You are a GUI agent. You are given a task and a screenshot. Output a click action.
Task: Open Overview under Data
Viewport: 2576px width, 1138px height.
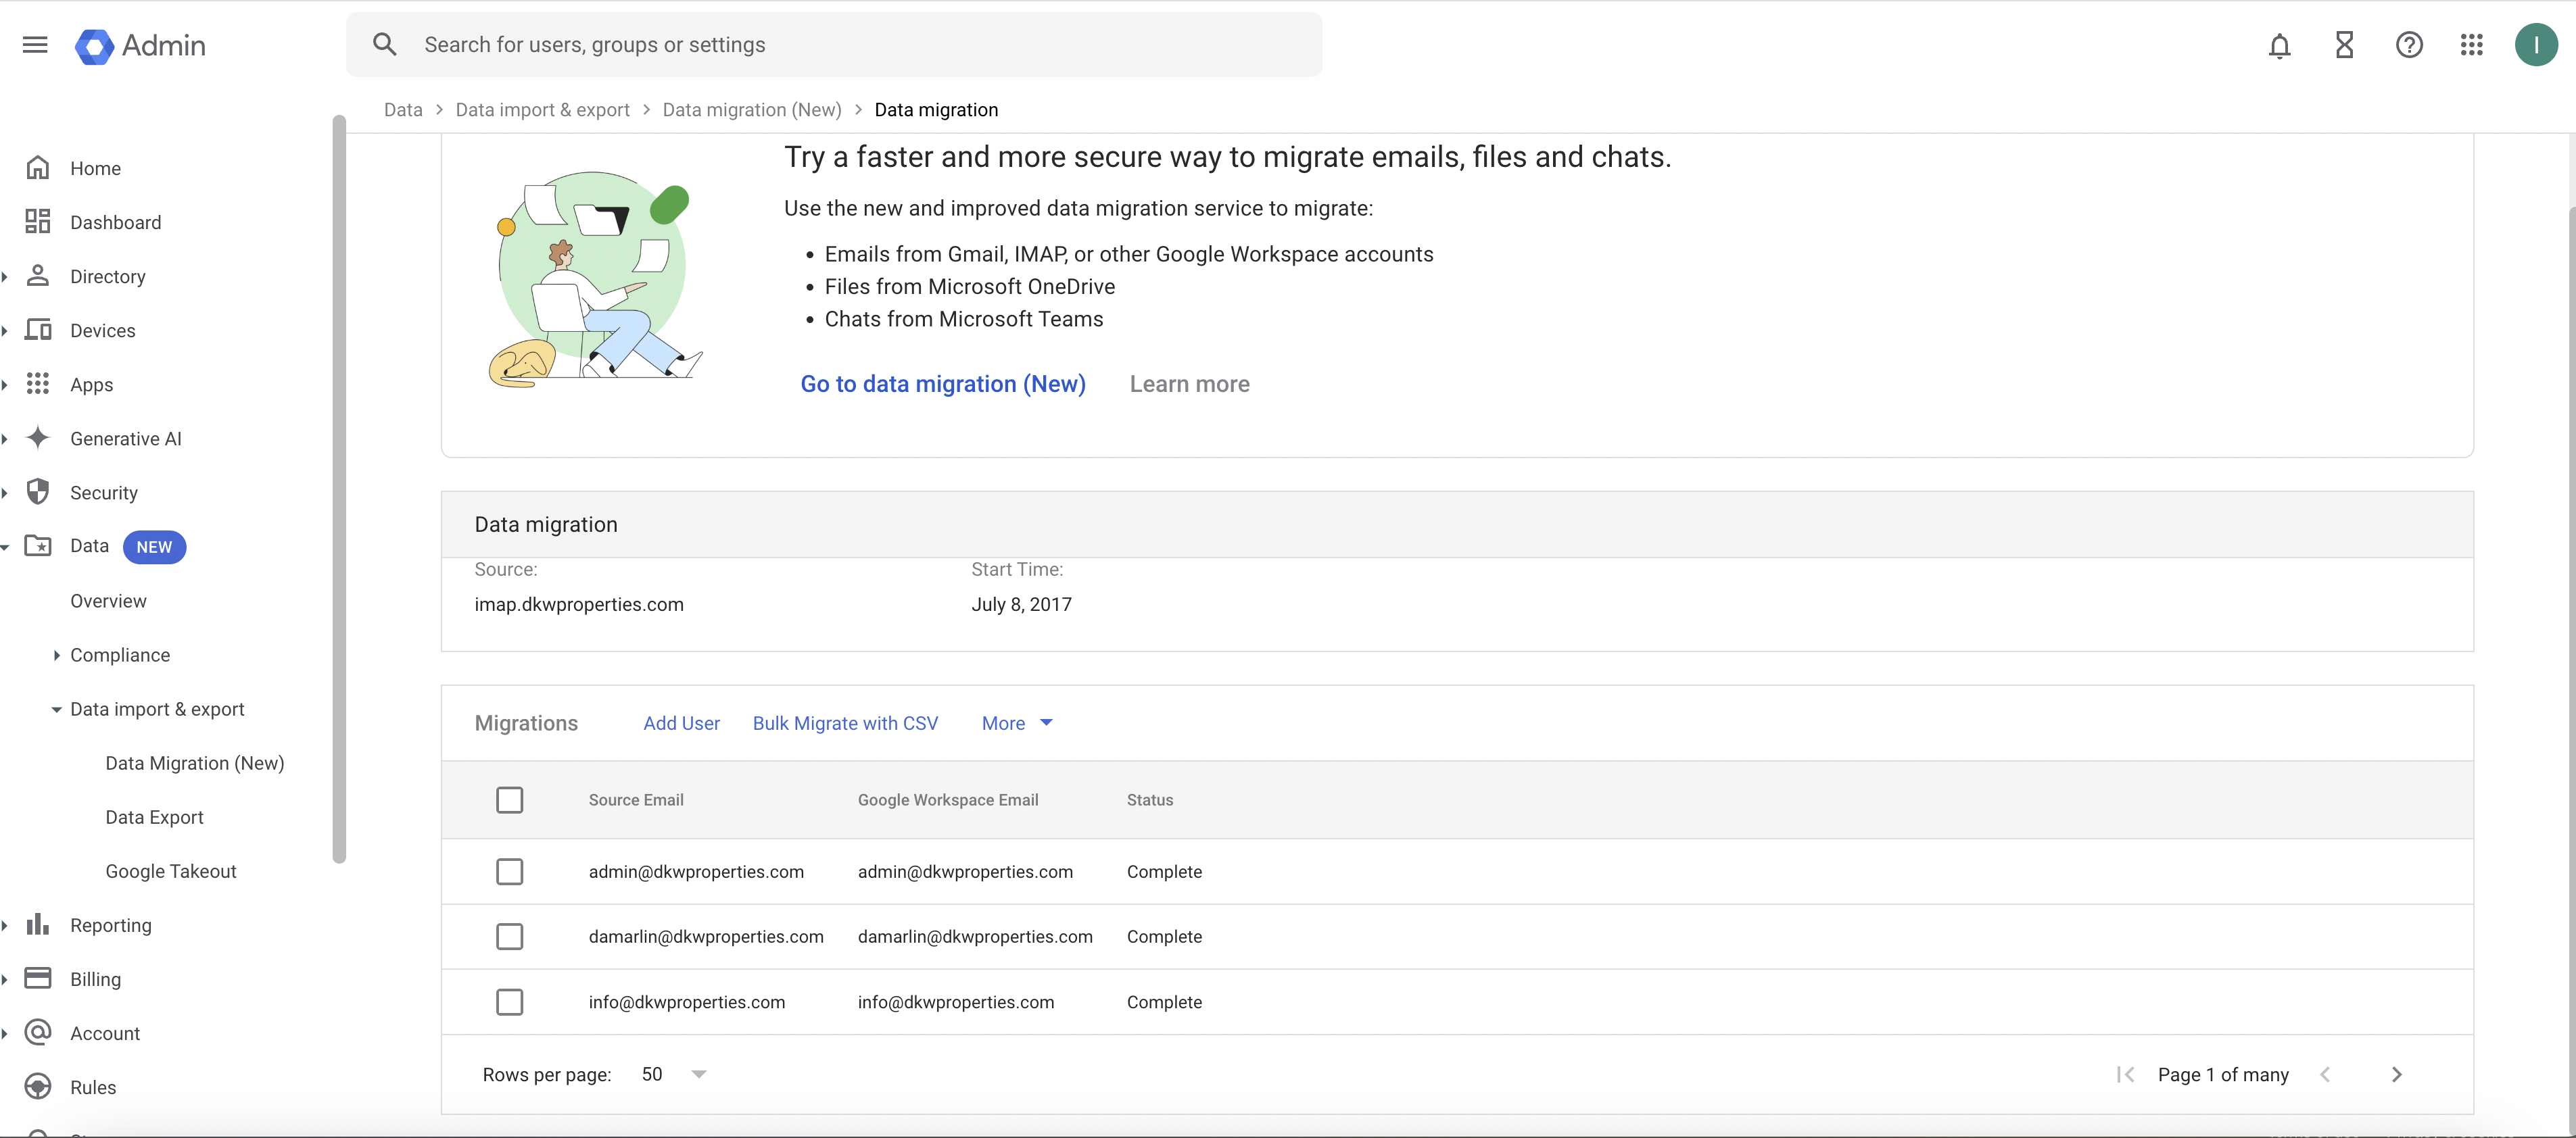[x=108, y=601]
